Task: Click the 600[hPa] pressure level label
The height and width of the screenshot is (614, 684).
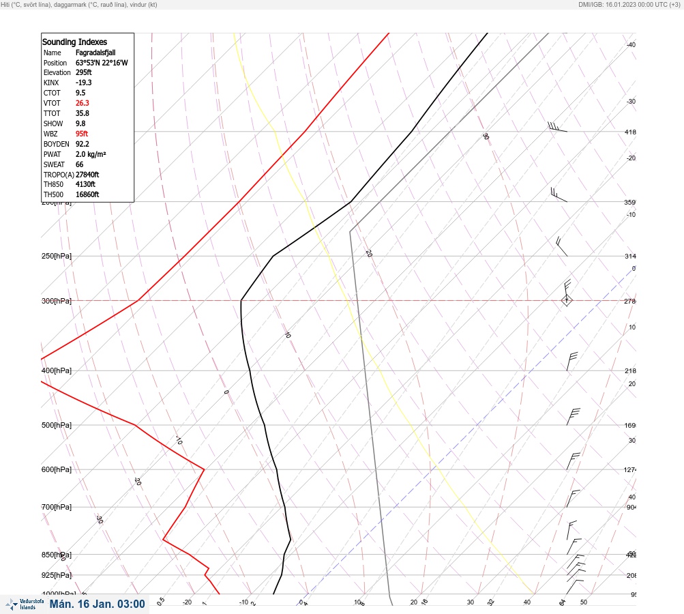Action: tap(57, 469)
